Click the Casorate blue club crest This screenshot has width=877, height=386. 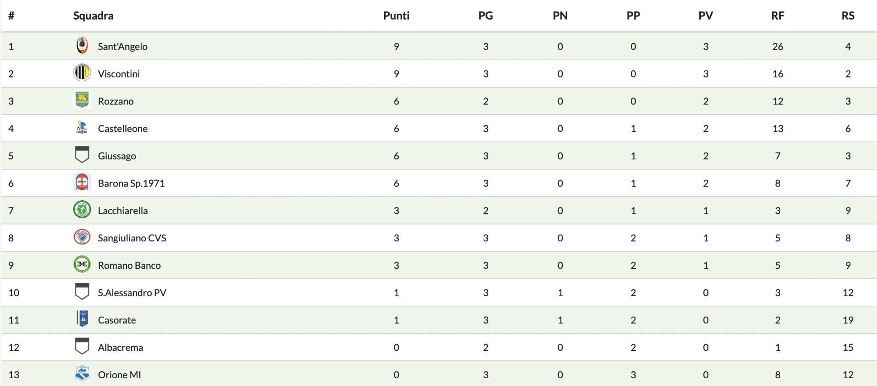point(82,319)
